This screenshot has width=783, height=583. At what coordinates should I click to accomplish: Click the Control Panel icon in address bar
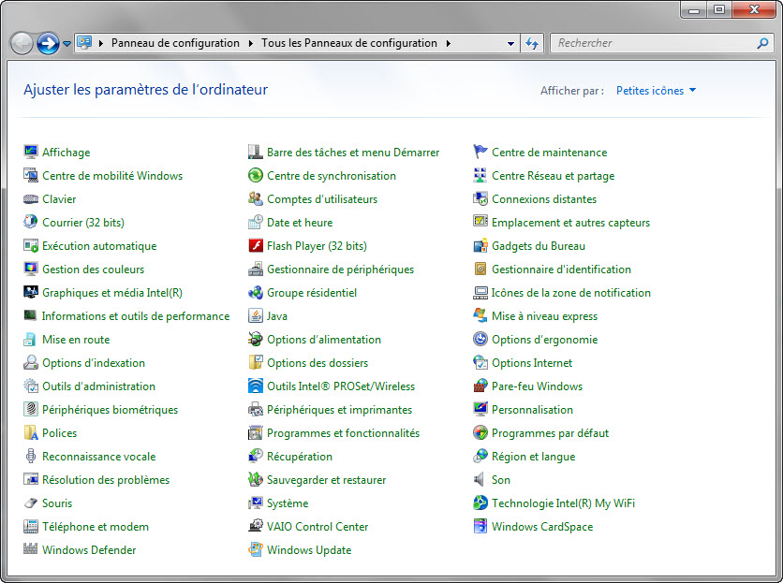pyautogui.click(x=84, y=43)
